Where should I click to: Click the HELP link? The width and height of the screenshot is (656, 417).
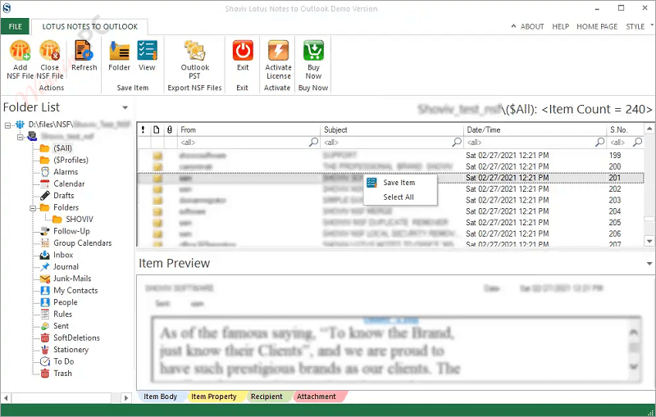560,26
